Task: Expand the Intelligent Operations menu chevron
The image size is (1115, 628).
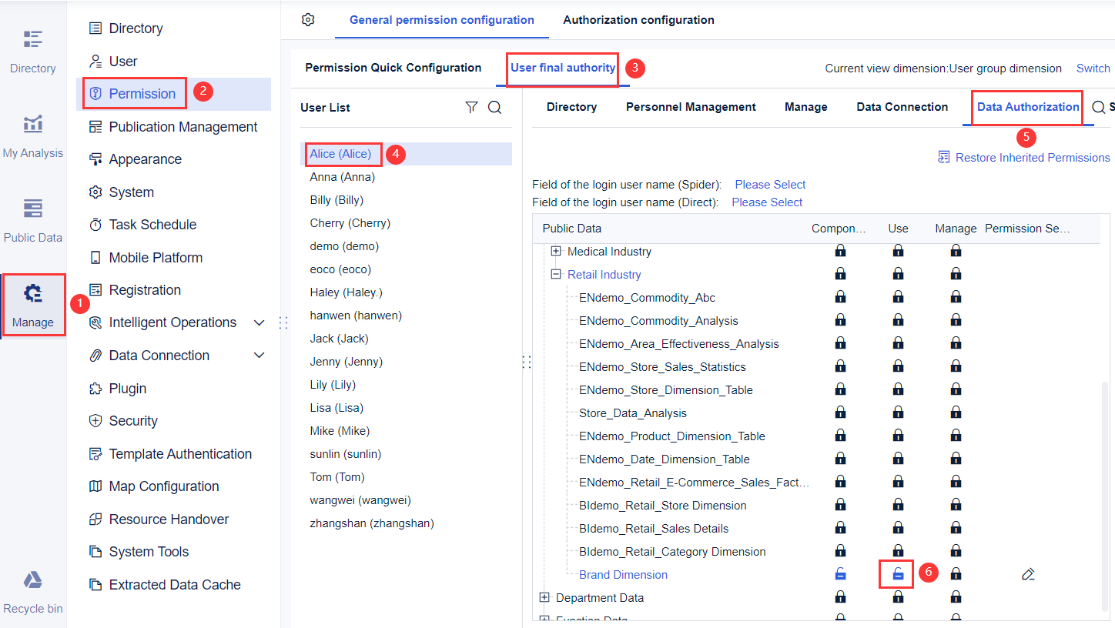Action: [259, 322]
